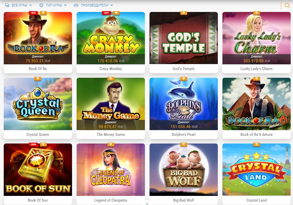
Task: Click the providers building icon
Action: pos(76,5)
